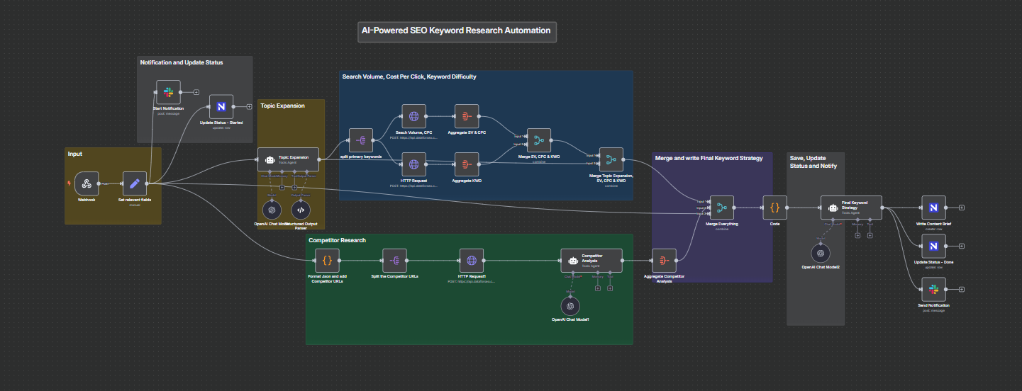Click the Aggregate KWD node
1022x391 pixels.
[x=467, y=164]
